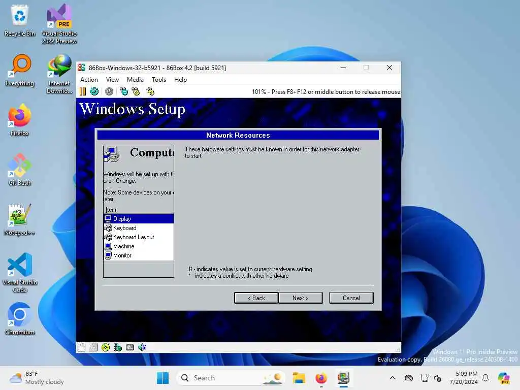Send Ctrl+Alt+Esc using toolbar icon
The width and height of the screenshot is (520, 390).
[136, 91]
